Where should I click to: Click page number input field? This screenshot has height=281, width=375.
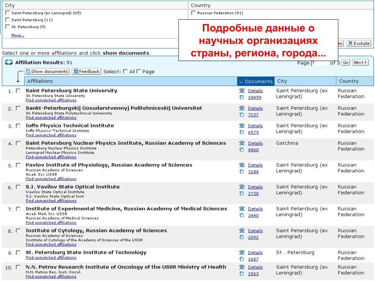coord(319,63)
